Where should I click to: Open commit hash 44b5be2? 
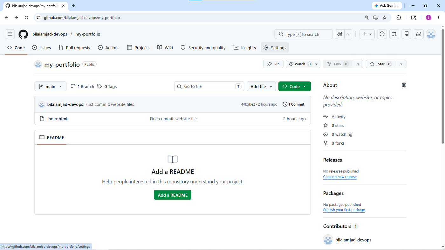tap(248, 104)
